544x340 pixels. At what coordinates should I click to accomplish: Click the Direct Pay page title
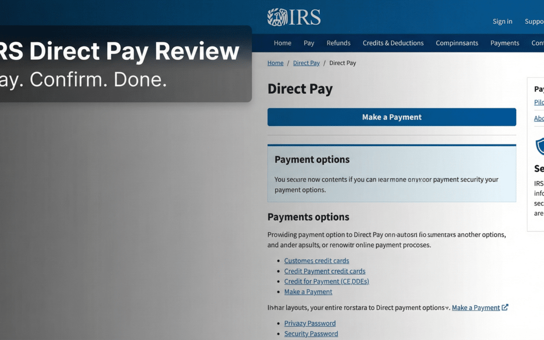tap(300, 89)
